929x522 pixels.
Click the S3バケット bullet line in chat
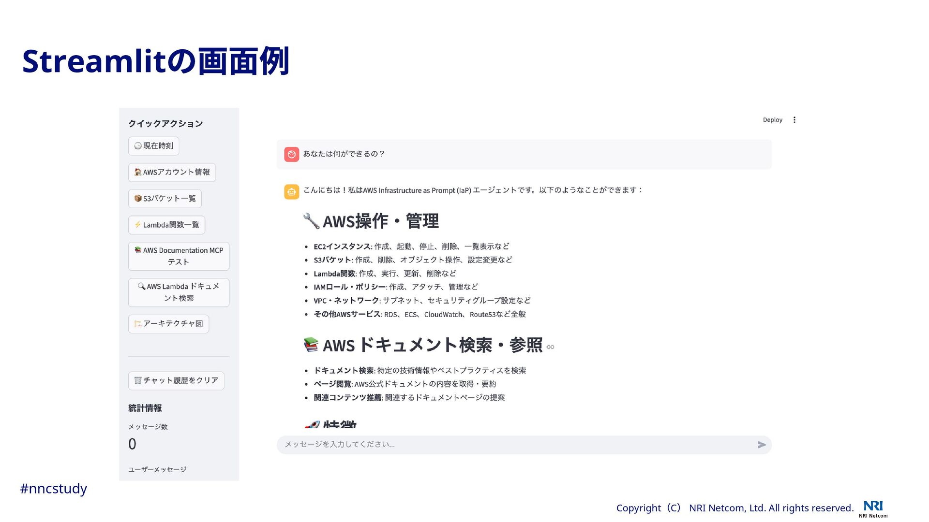pyautogui.click(x=413, y=260)
